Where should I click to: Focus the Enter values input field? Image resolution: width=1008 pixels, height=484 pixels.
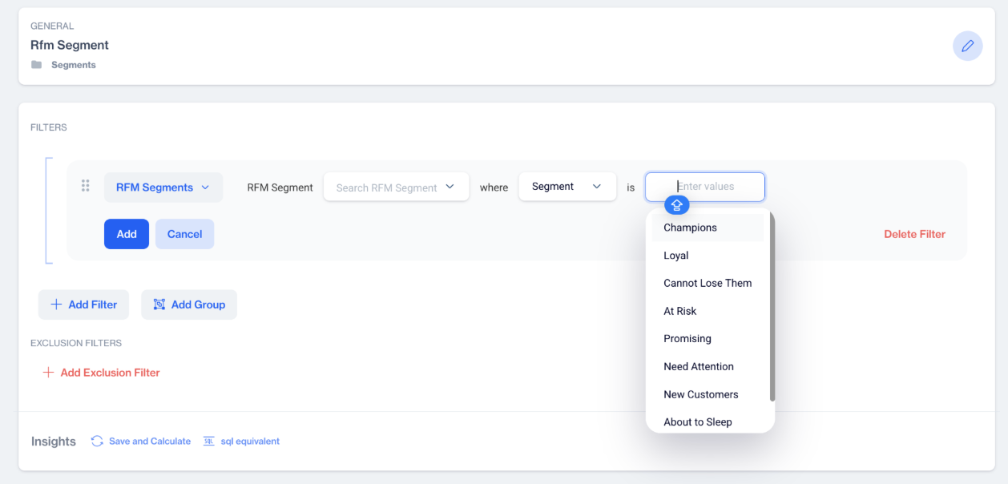705,187
